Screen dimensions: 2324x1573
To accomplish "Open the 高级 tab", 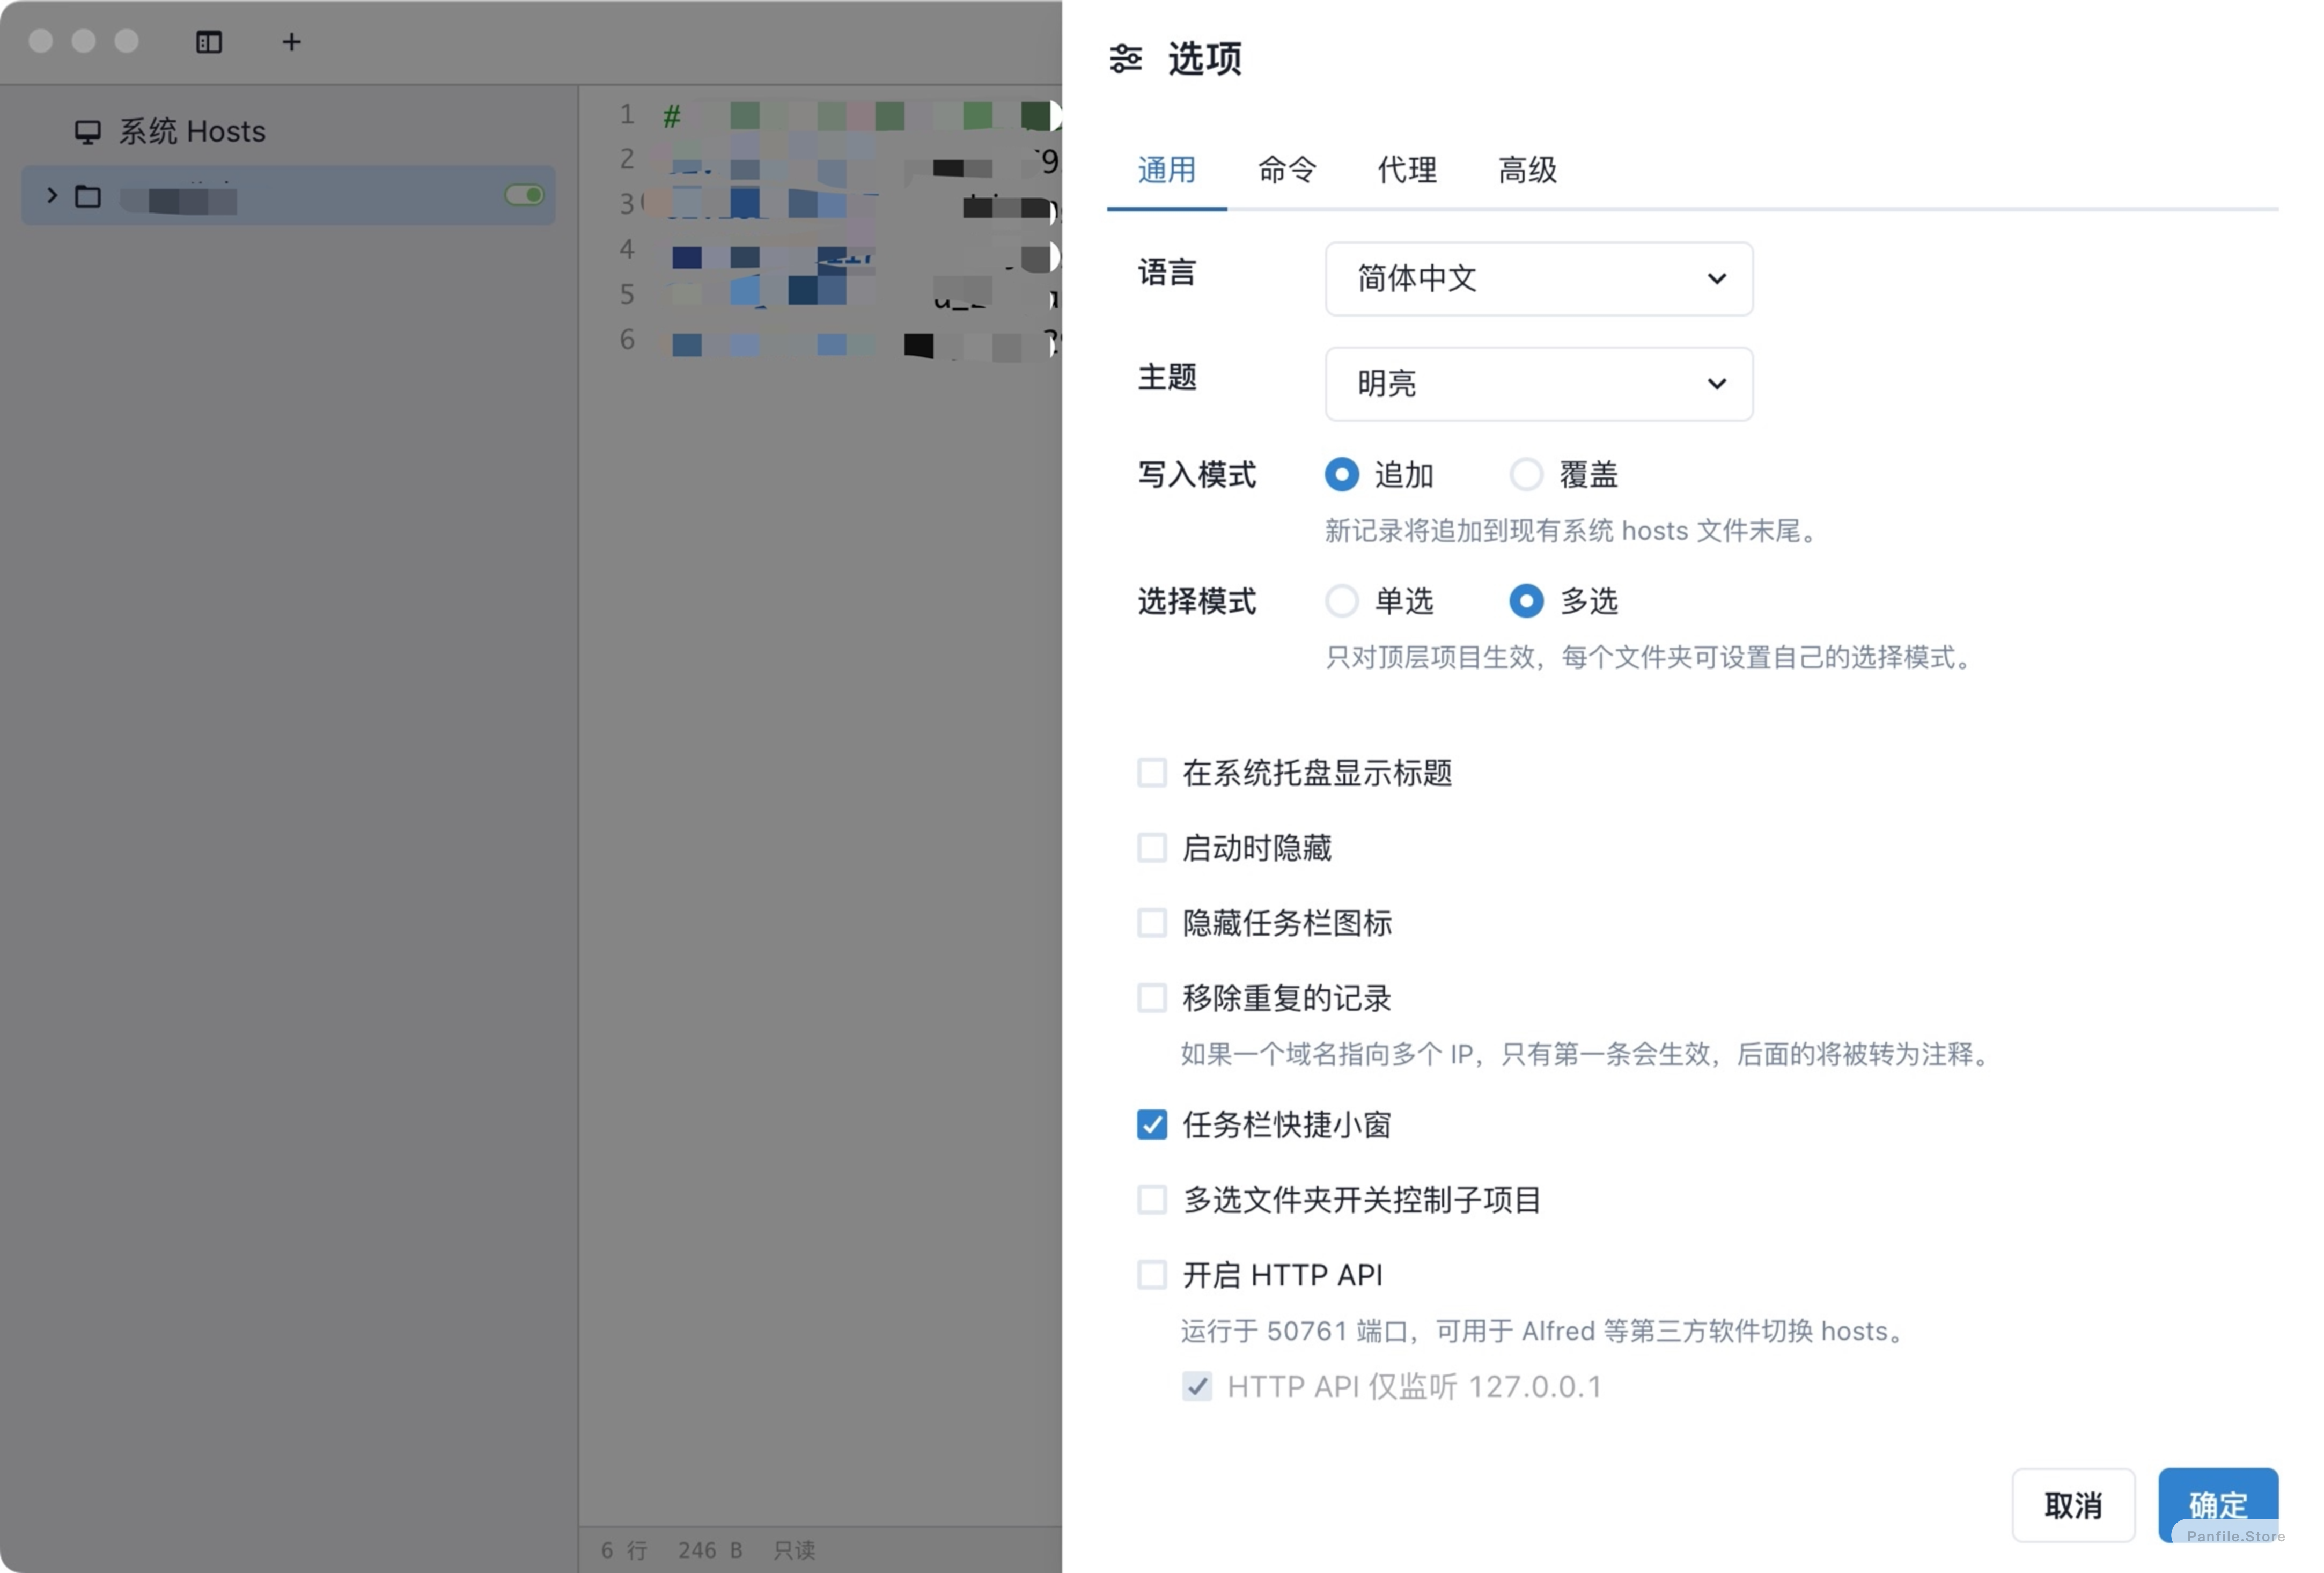I will click(1527, 170).
